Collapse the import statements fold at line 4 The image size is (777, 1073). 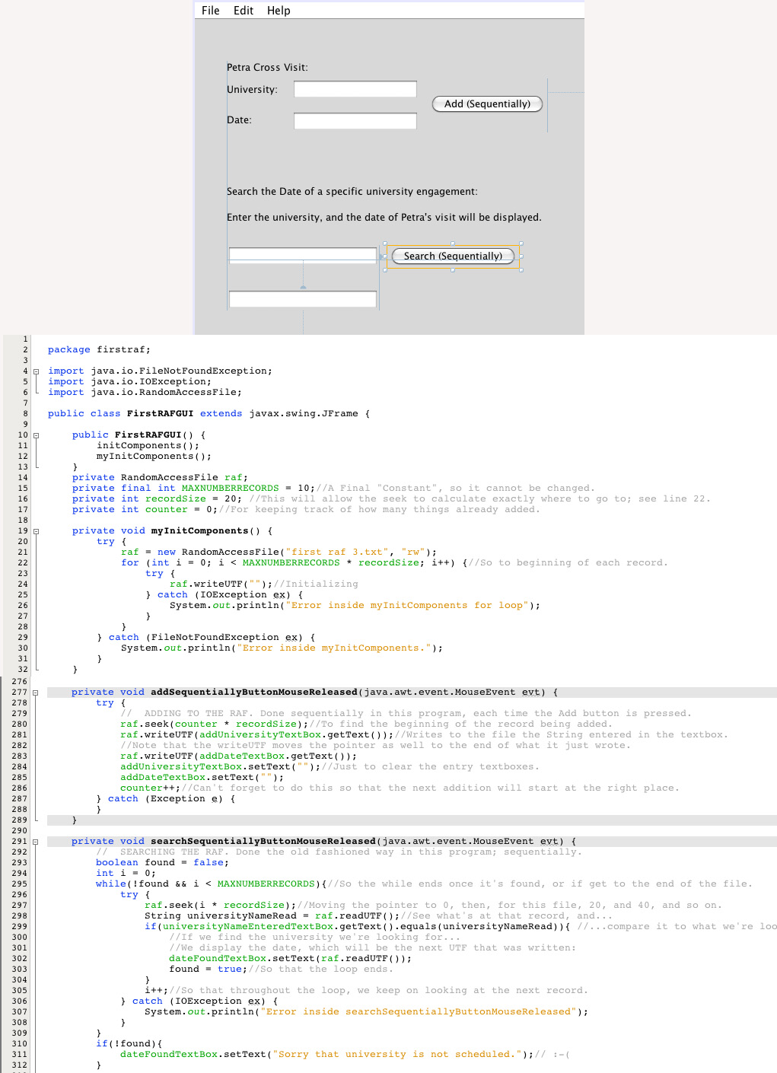[36, 371]
